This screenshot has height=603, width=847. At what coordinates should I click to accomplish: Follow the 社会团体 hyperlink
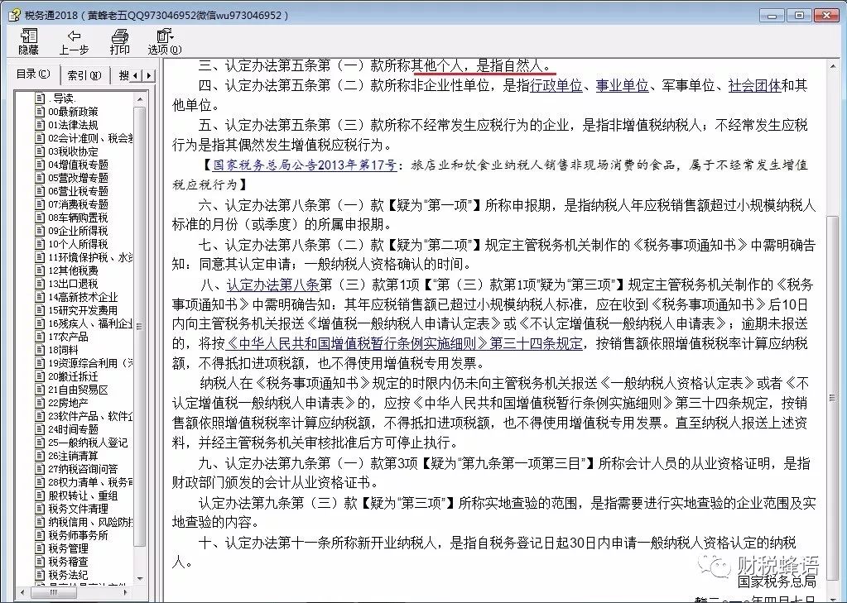[754, 85]
